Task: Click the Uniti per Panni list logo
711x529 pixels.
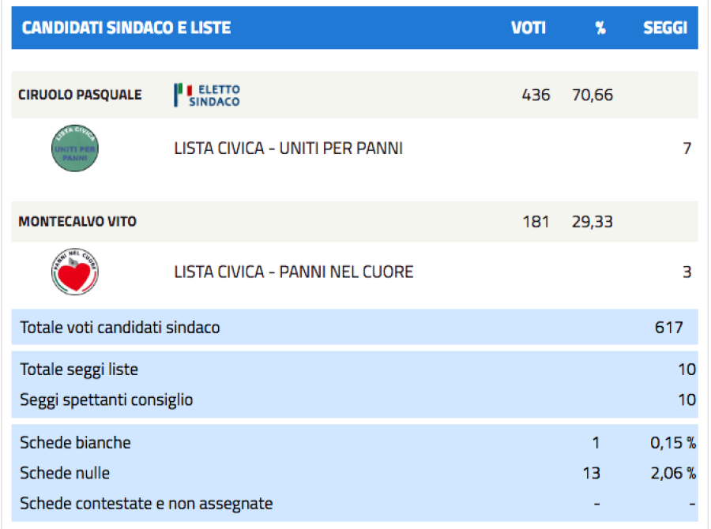Action: (x=75, y=148)
